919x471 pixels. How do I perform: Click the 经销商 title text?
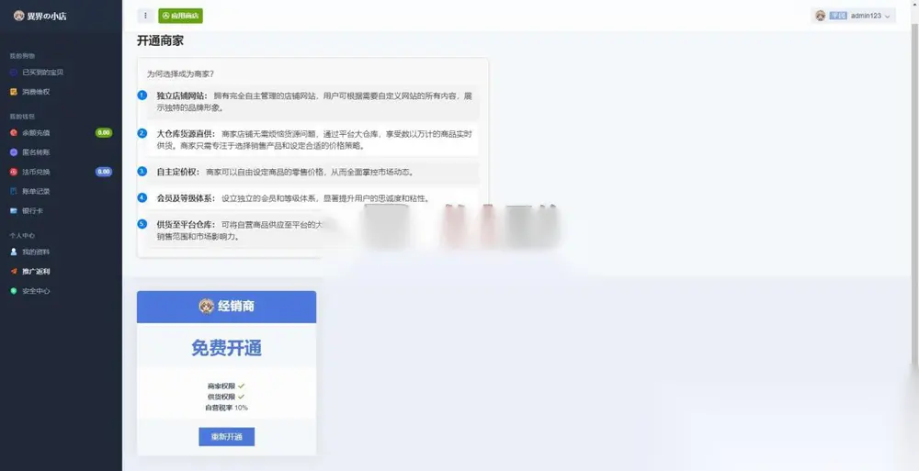point(236,307)
